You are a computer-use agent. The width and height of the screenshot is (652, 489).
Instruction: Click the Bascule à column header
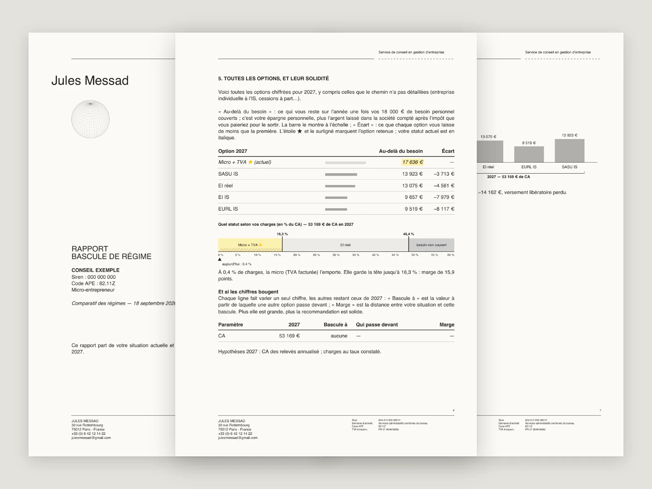point(335,325)
